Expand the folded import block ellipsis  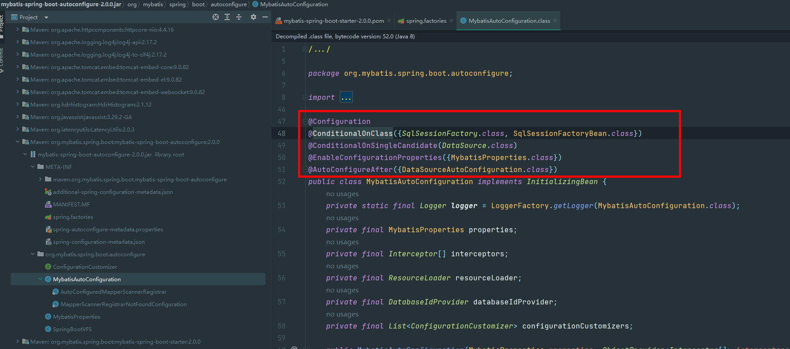tap(346, 97)
